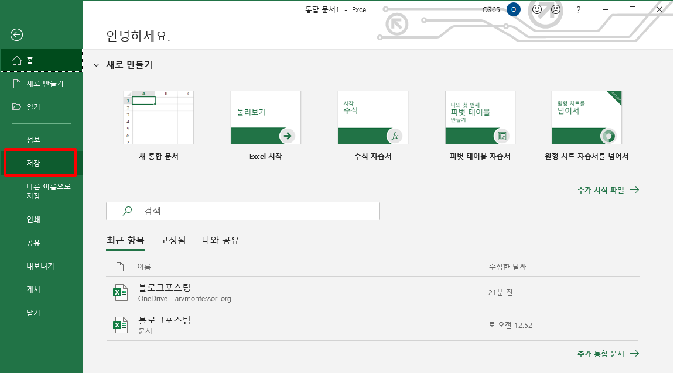Select 내보내기 in the sidebar
This screenshot has height=373, width=677.
[42, 266]
